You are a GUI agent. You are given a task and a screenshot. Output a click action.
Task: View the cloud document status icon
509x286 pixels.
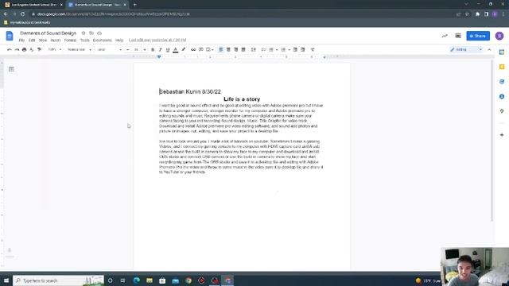[99, 33]
